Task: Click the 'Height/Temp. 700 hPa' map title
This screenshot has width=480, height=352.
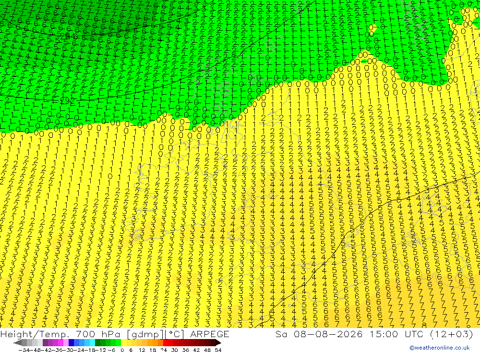Action: pyautogui.click(x=60, y=334)
